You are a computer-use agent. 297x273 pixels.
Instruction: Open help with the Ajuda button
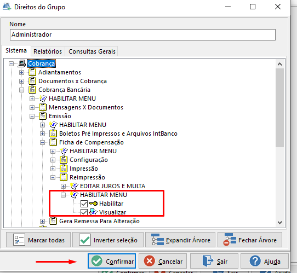point(265,261)
